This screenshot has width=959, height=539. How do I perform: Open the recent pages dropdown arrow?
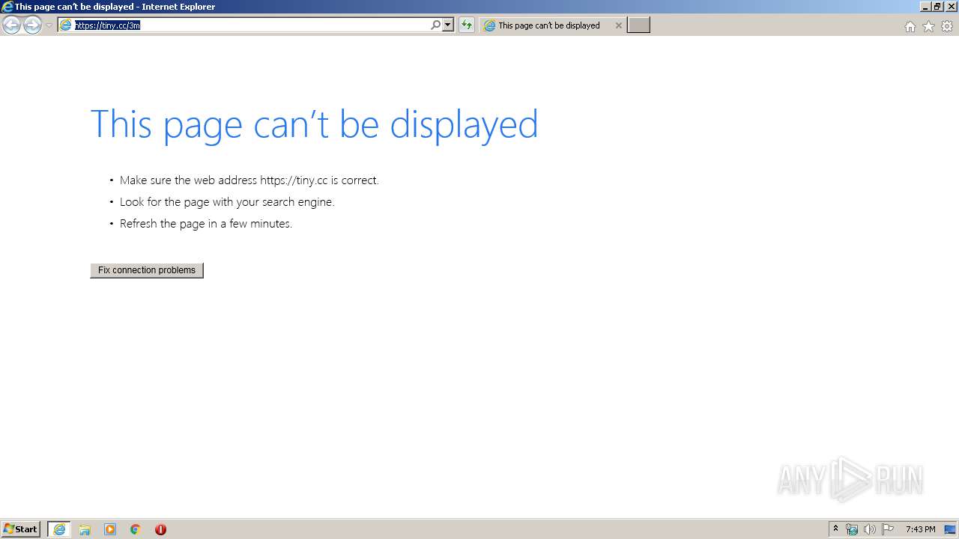pyautogui.click(x=49, y=25)
